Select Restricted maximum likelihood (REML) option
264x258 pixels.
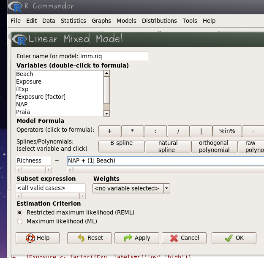(x=19, y=212)
